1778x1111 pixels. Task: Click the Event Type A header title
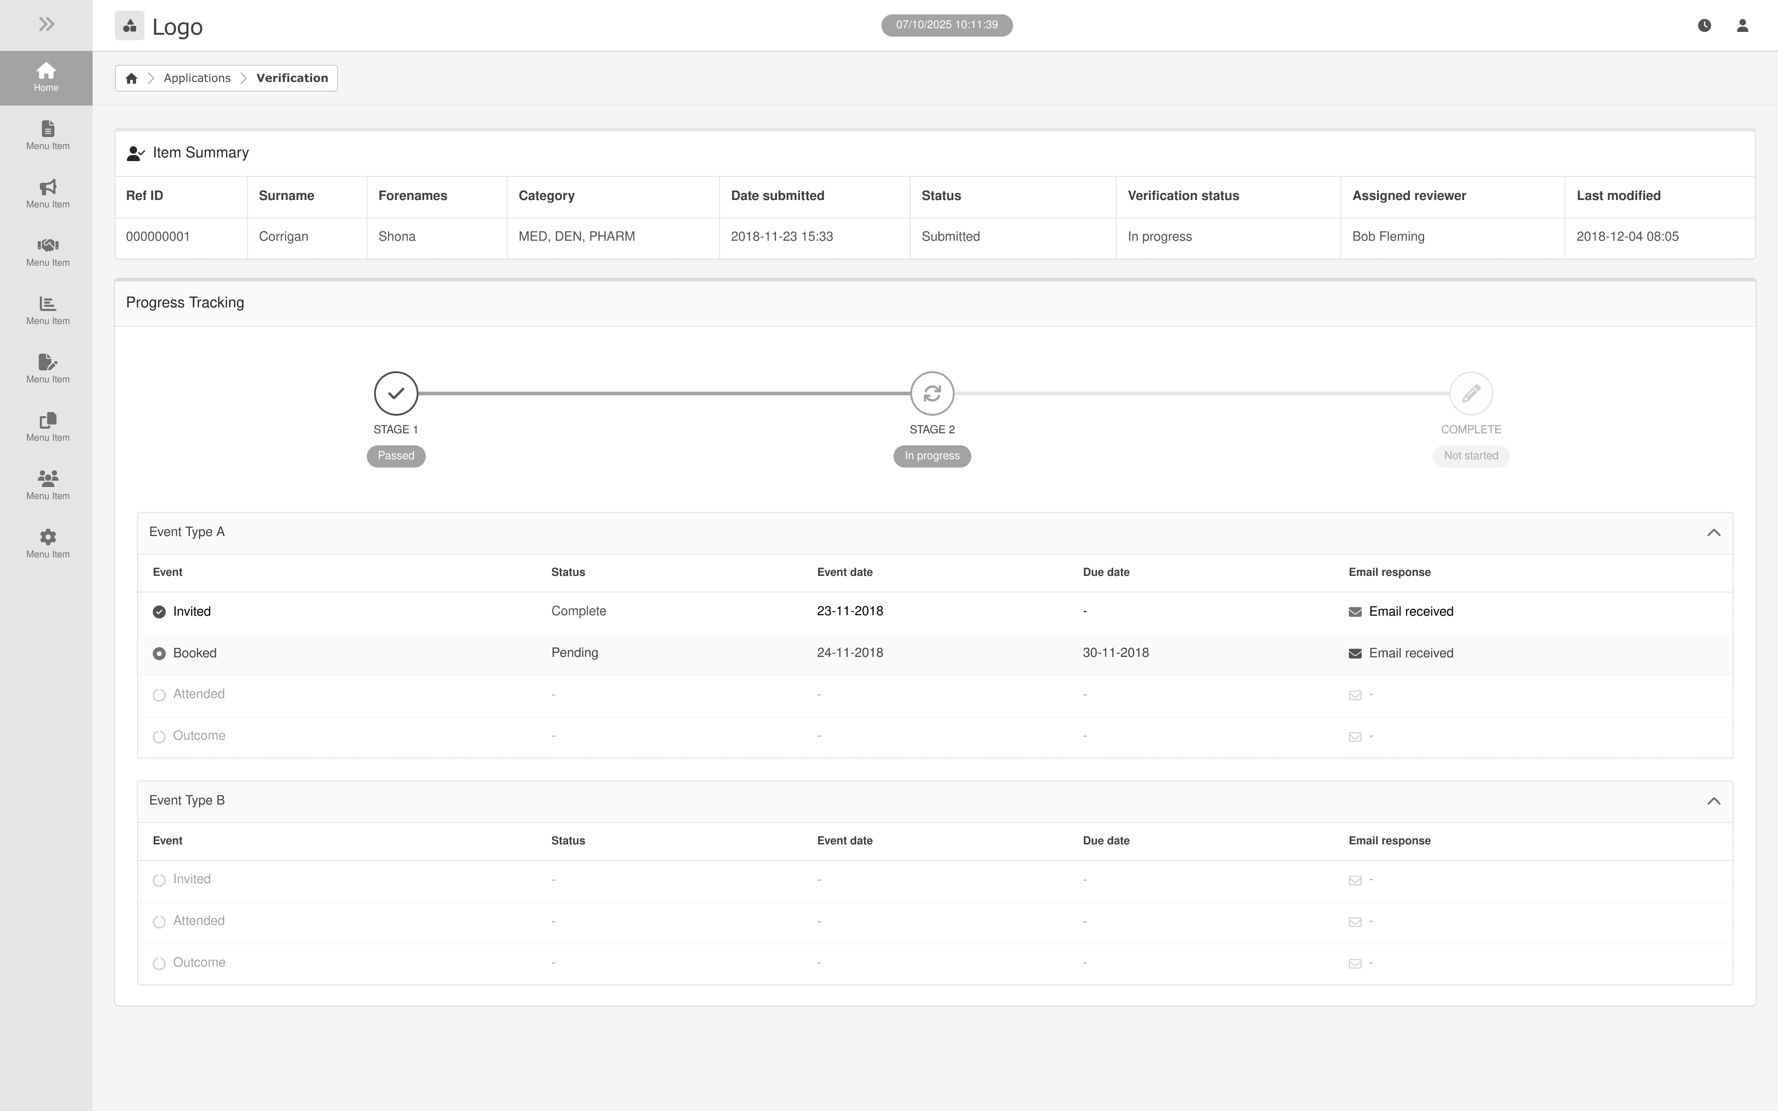click(187, 532)
